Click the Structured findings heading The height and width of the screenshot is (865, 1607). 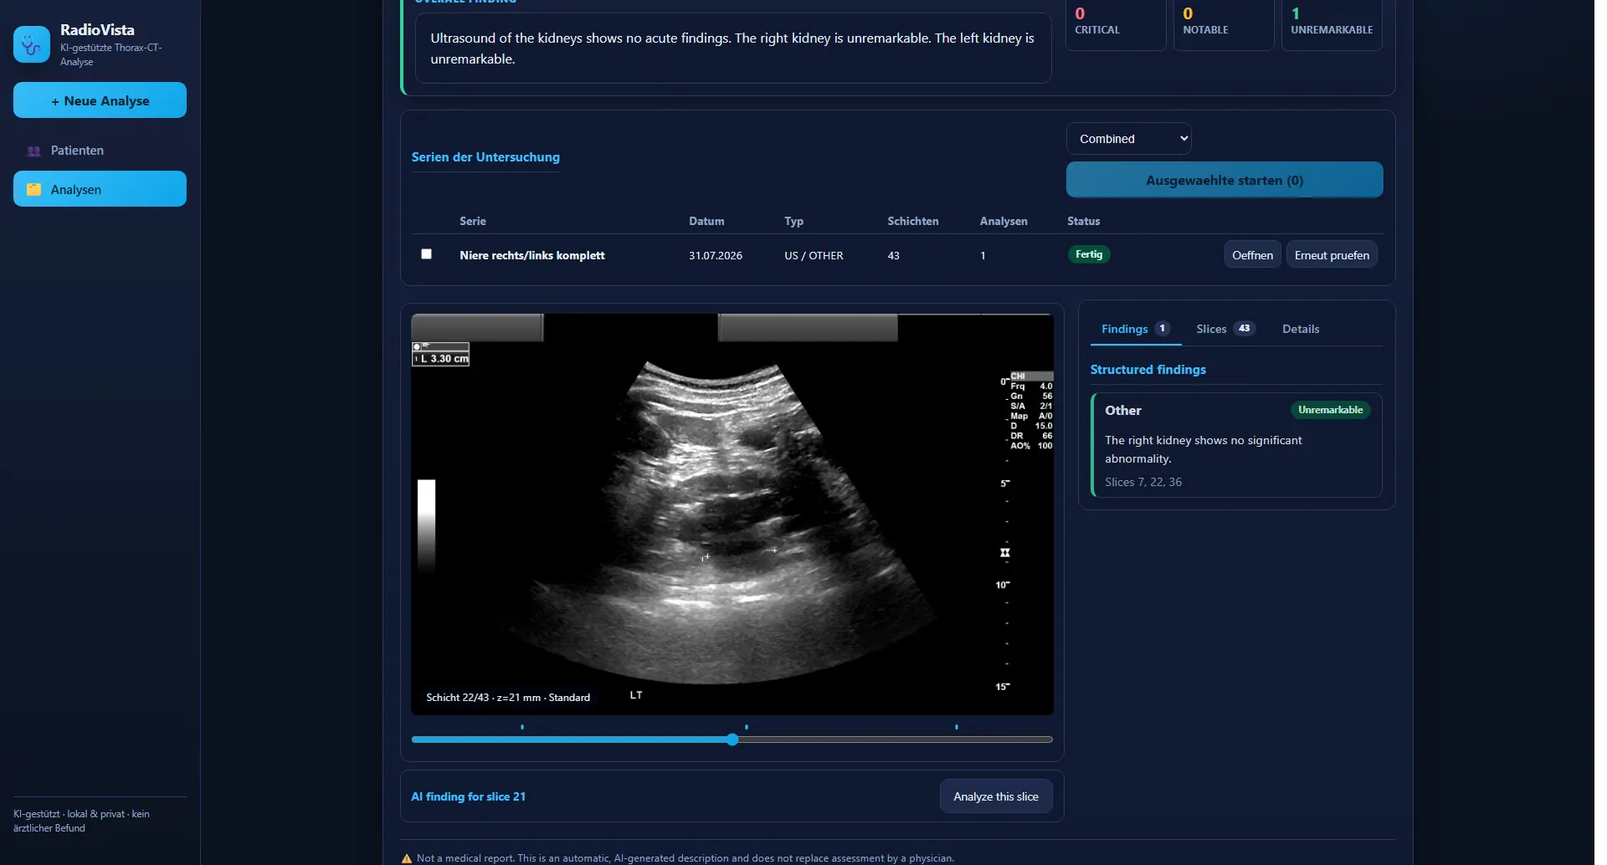(x=1147, y=370)
